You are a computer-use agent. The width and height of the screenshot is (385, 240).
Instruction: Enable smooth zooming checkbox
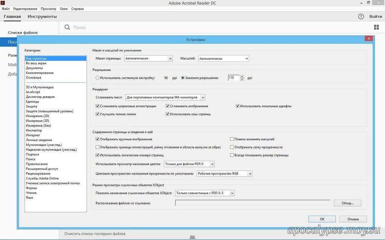pos(232,139)
